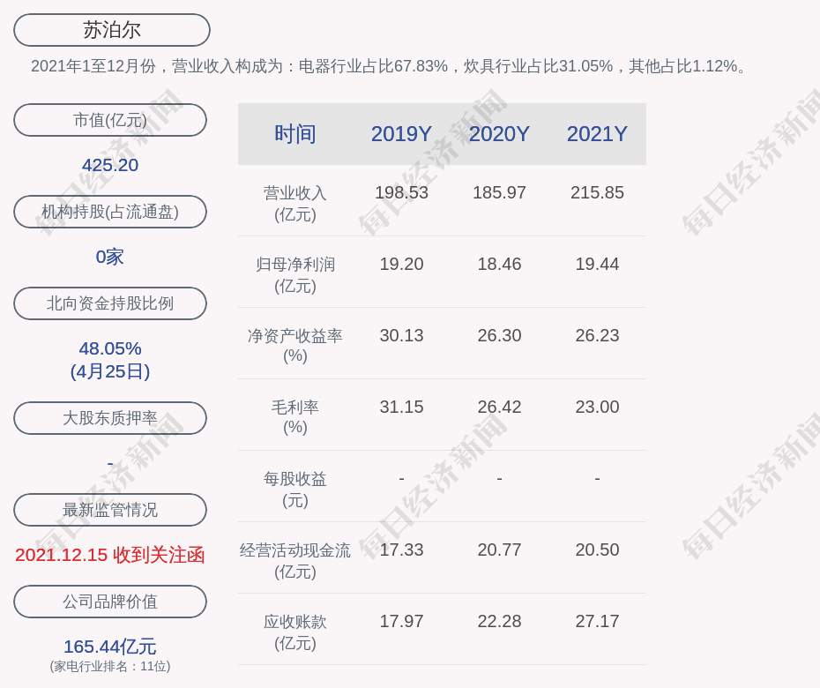The height and width of the screenshot is (688, 820).
Task: Click the red 2021.12.15 收到关注函 notice
Action: 110,555
